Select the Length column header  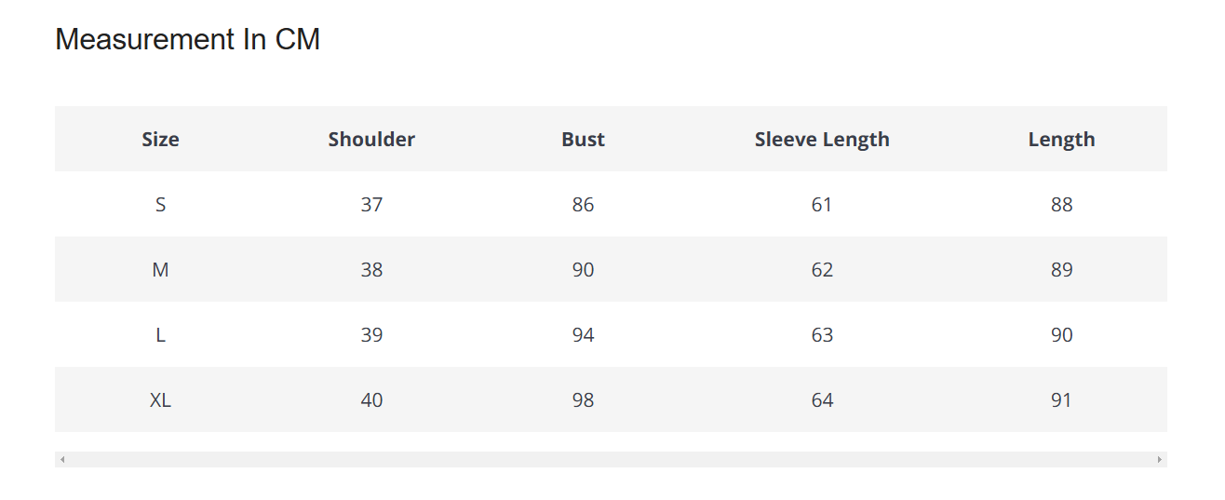pyautogui.click(x=1061, y=140)
